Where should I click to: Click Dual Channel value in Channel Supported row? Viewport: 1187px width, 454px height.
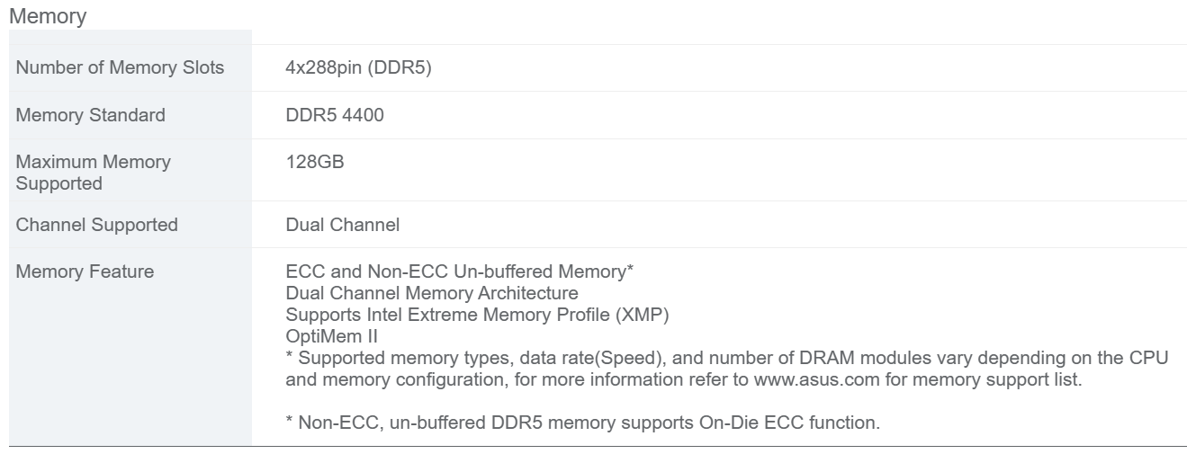click(342, 225)
